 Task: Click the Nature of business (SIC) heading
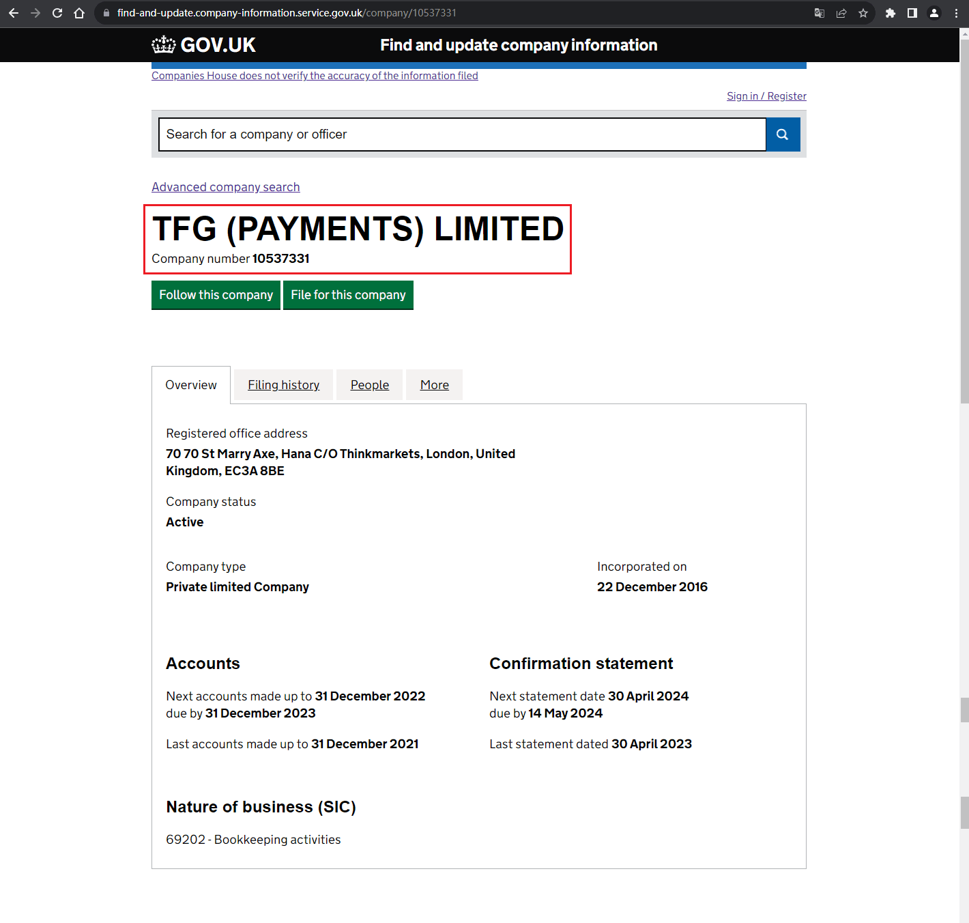(x=261, y=807)
